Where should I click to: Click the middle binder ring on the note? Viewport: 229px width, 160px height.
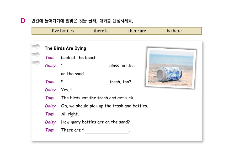click(x=35, y=55)
